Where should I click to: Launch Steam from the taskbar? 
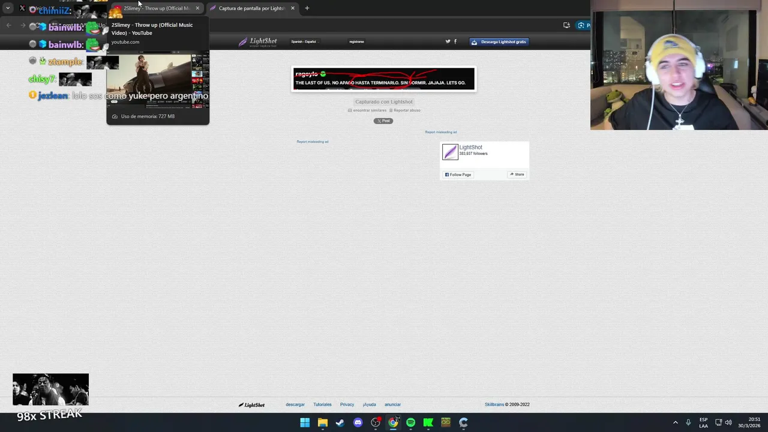coord(340,422)
